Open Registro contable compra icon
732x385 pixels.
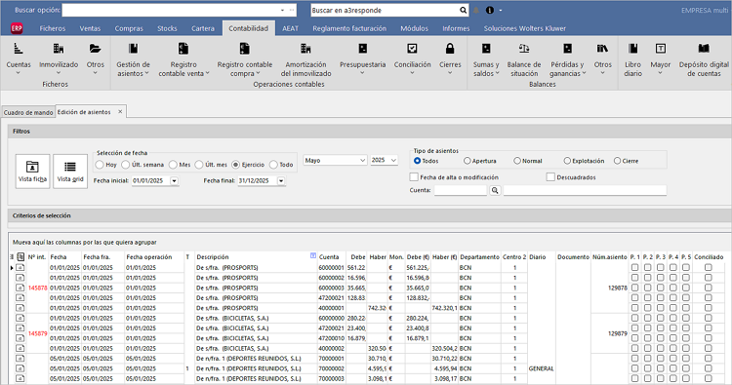[245, 49]
